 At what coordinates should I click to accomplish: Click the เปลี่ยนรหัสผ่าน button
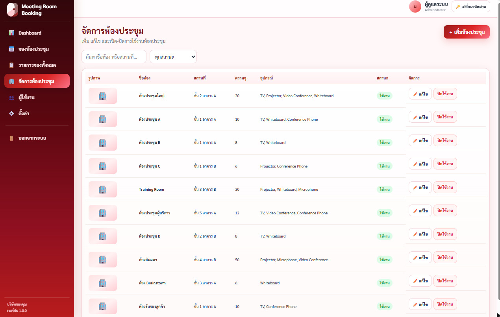(471, 7)
